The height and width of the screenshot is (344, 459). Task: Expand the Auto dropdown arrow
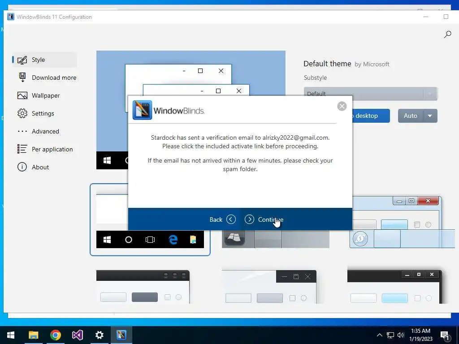(430, 116)
